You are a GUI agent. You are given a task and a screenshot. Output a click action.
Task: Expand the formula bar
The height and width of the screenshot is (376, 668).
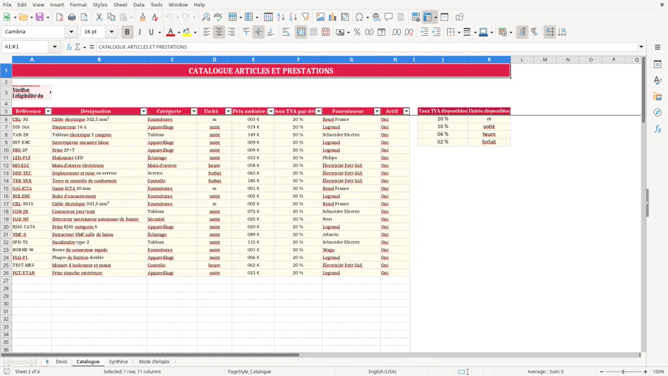point(641,47)
